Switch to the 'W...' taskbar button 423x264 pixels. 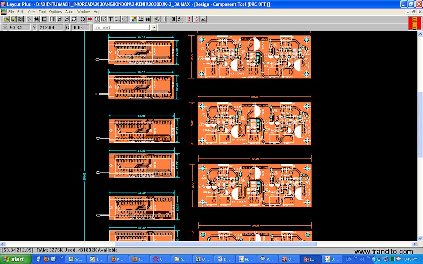coord(76,259)
